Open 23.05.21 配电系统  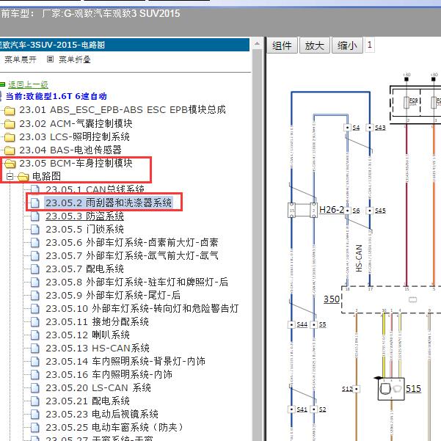(87, 401)
